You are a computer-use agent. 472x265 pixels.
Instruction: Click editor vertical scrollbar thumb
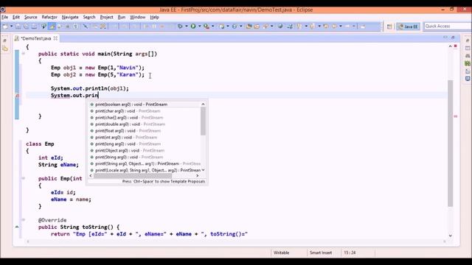click(451, 144)
